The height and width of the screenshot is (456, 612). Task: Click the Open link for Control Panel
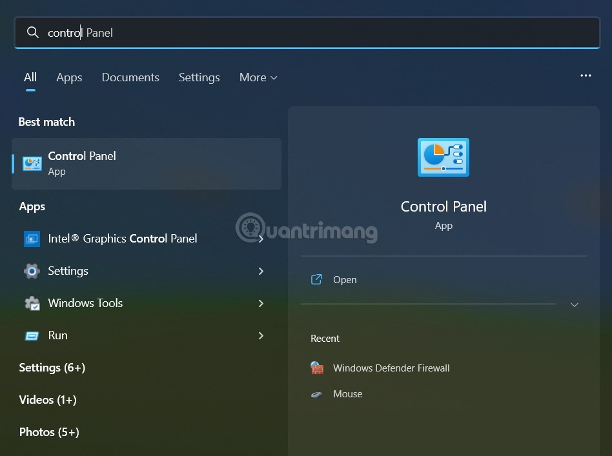(x=345, y=279)
